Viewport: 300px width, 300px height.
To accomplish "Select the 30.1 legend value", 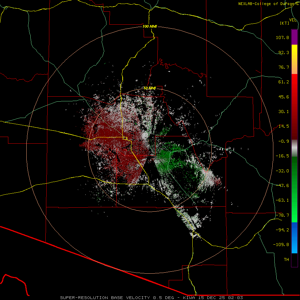I will pos(284,112).
